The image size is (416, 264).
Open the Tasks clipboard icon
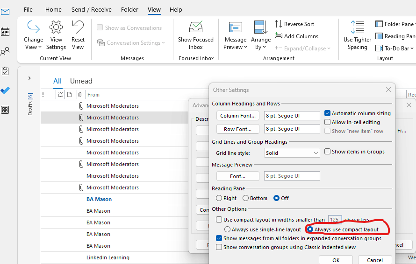click(5, 71)
